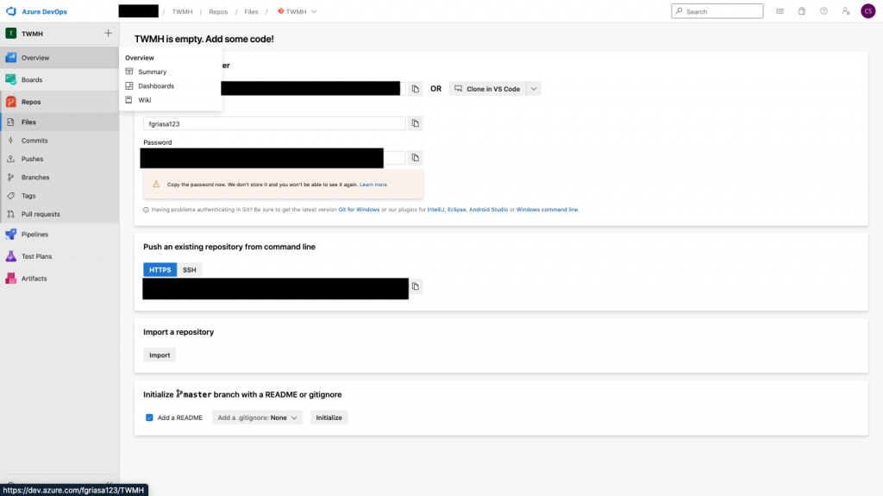Open Overview in the sidebar
The height and width of the screenshot is (496, 883).
click(x=59, y=58)
